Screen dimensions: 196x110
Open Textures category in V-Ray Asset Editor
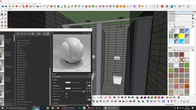point(33,34)
